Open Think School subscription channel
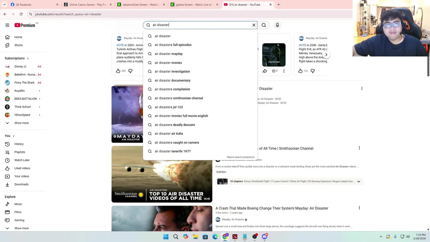The width and height of the screenshot is (430, 242). (23, 107)
